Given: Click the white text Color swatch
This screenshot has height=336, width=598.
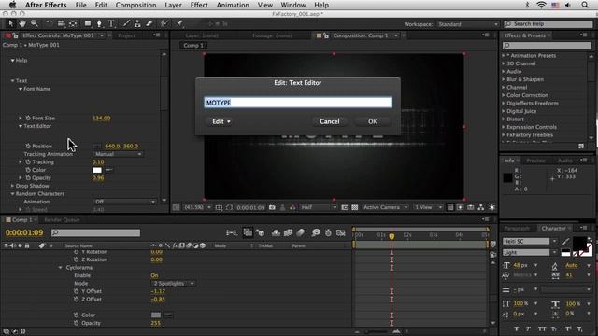Looking at the screenshot, I should point(97,170).
